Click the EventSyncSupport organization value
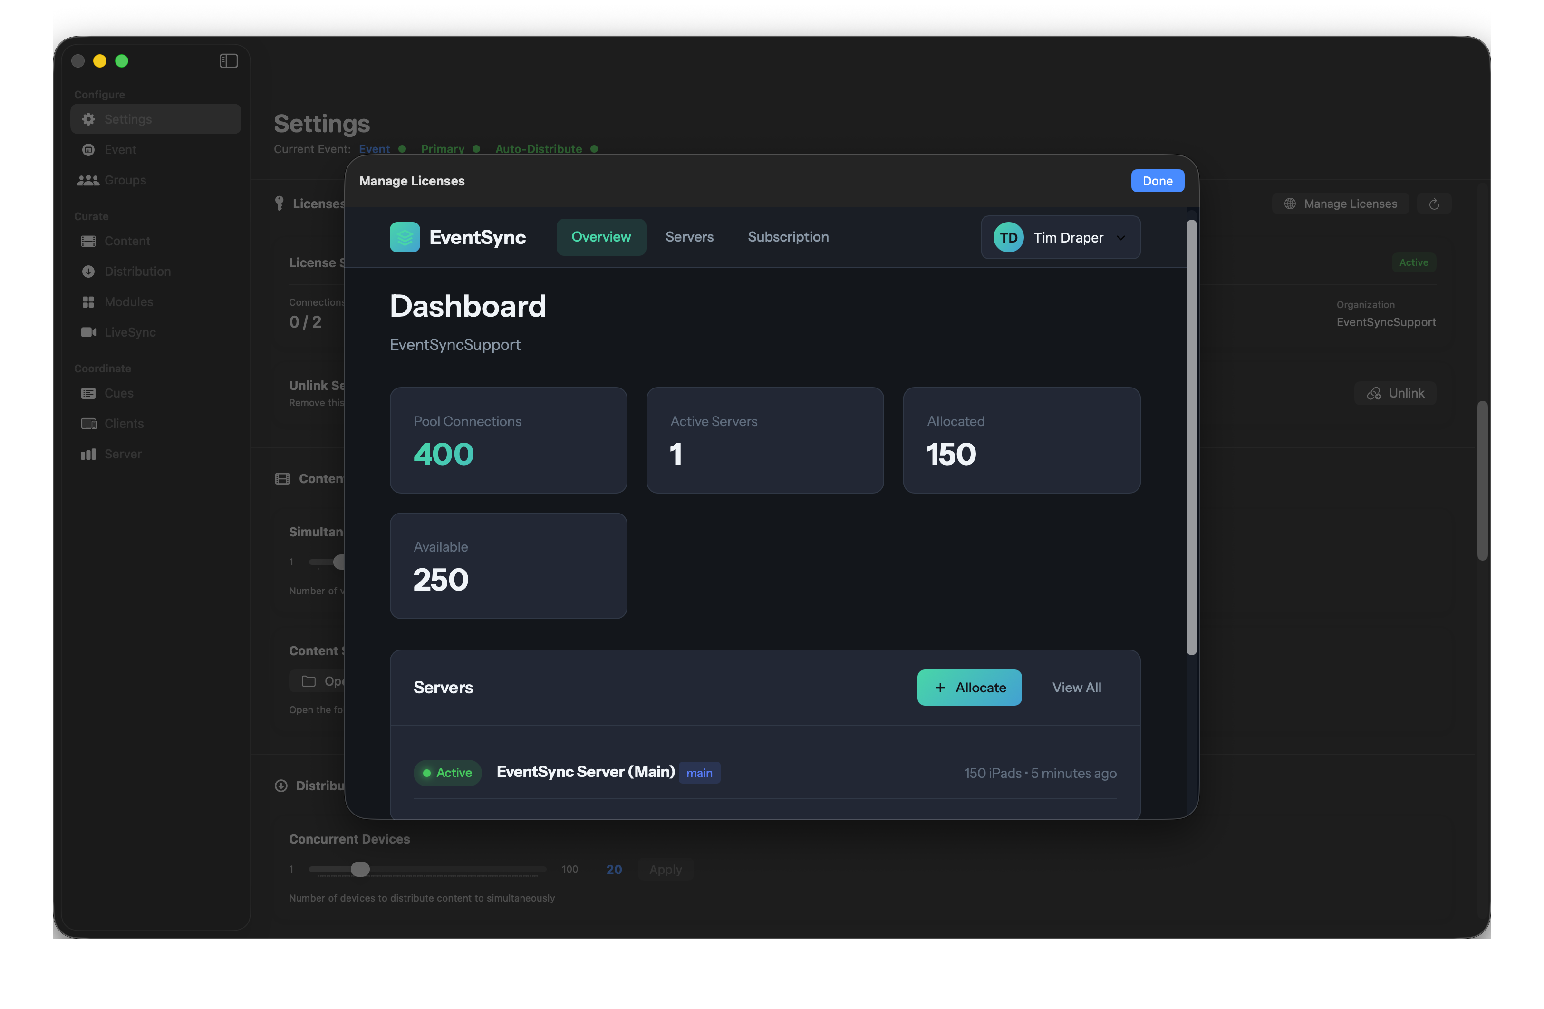1544x1009 pixels. [x=1386, y=322]
